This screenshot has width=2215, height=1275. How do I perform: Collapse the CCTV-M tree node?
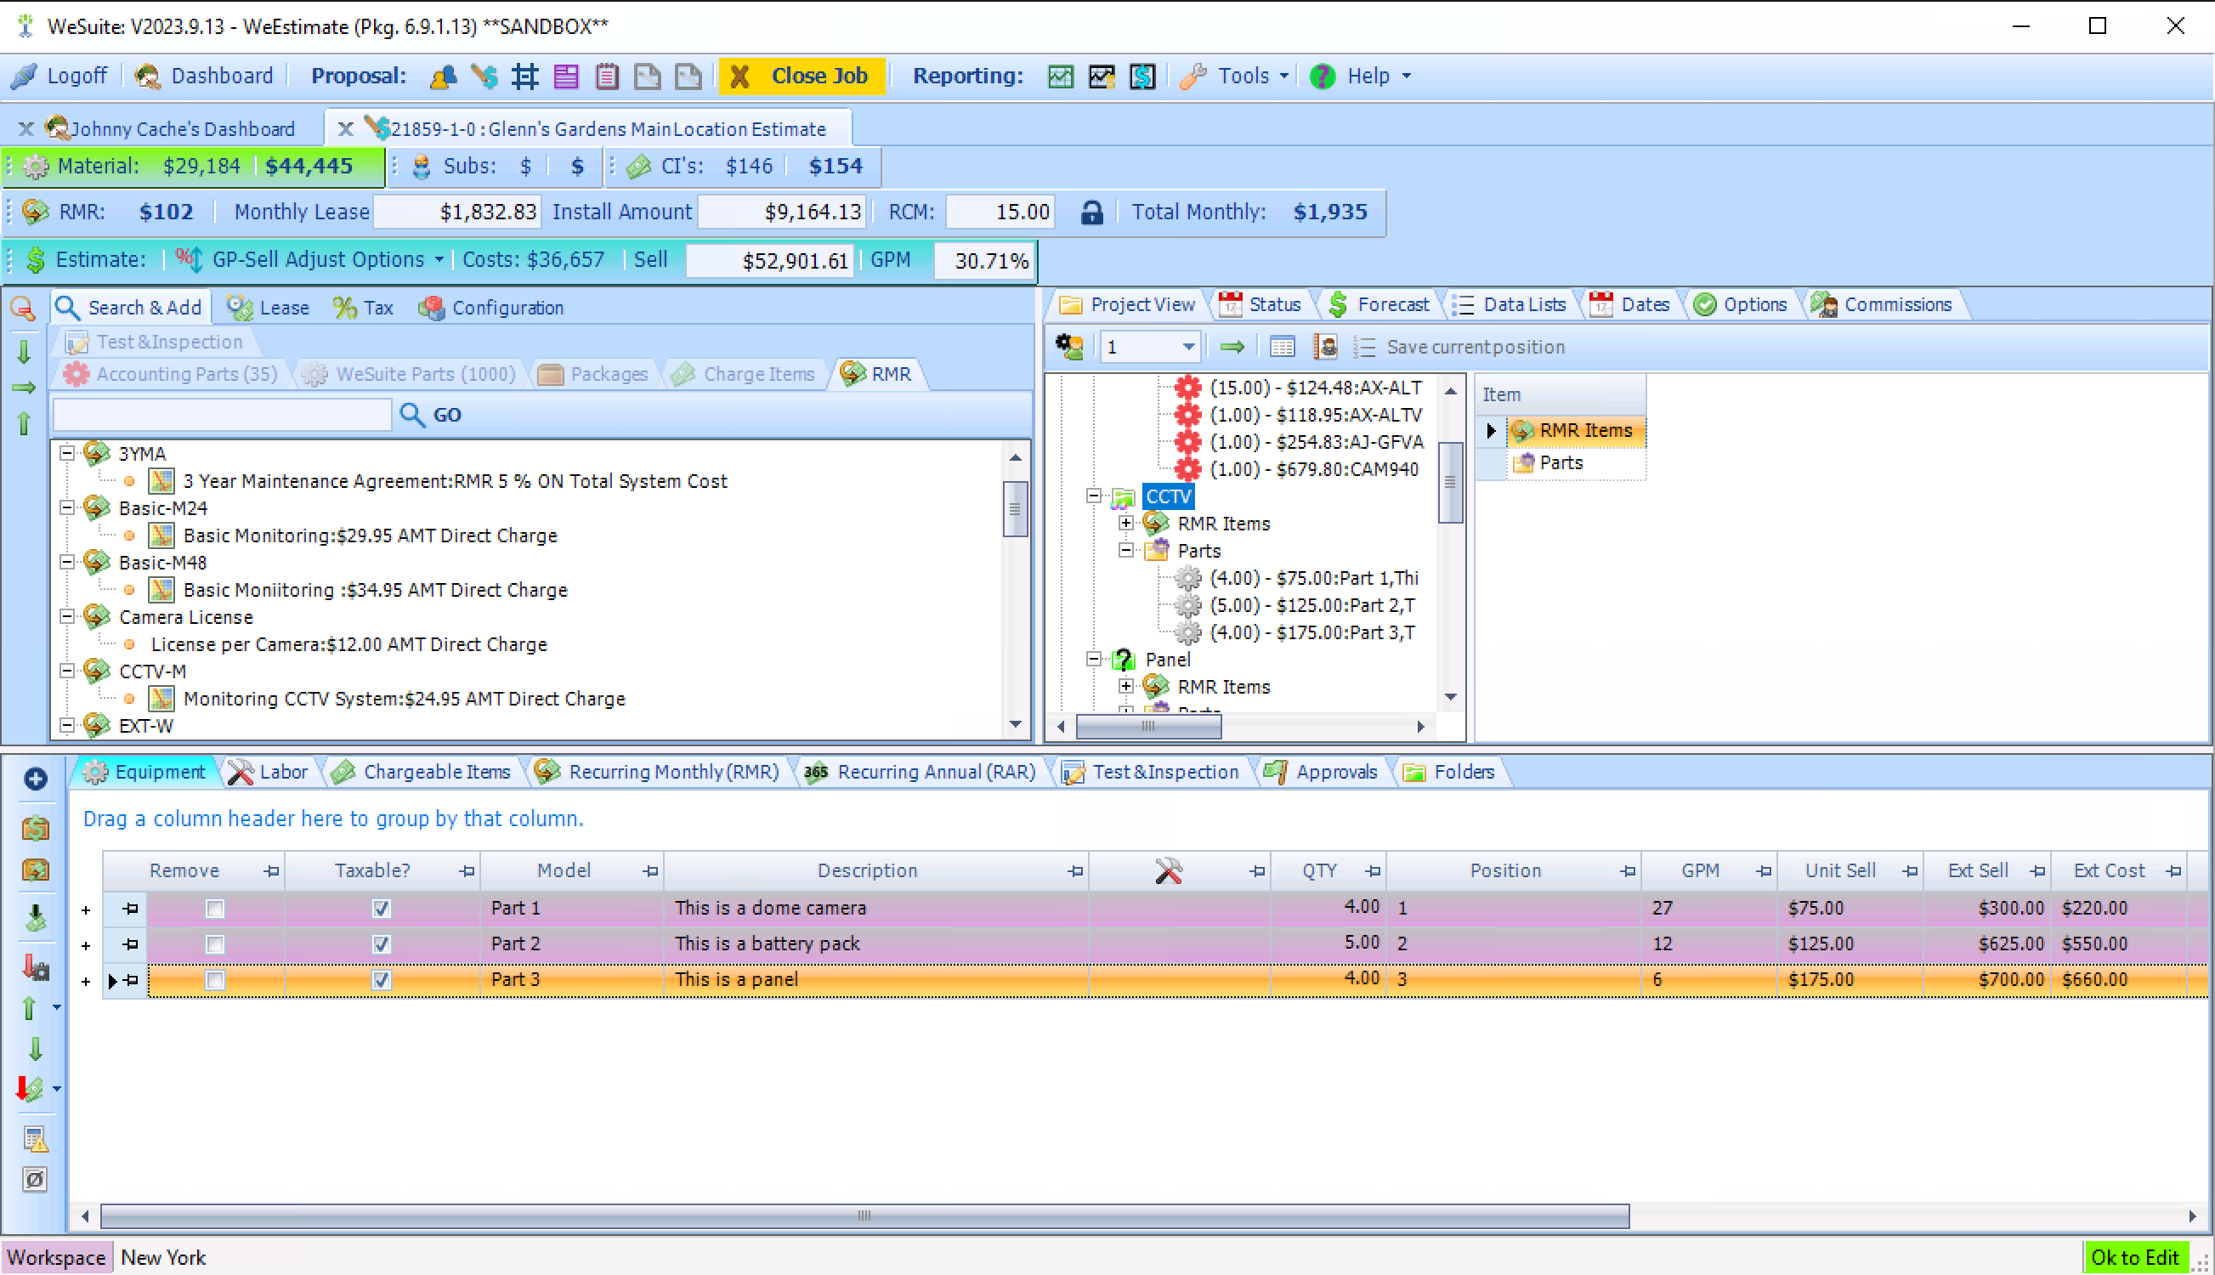66,671
